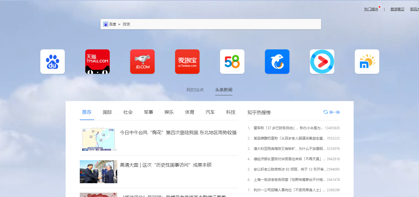
Task: Select the 科技 news category tab
Action: (231, 112)
